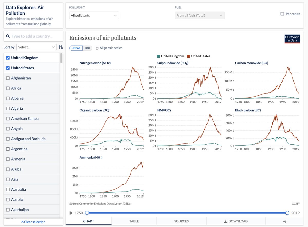The image size is (308, 227).
Task: Click the Our World in Data logo
Action: (x=292, y=39)
